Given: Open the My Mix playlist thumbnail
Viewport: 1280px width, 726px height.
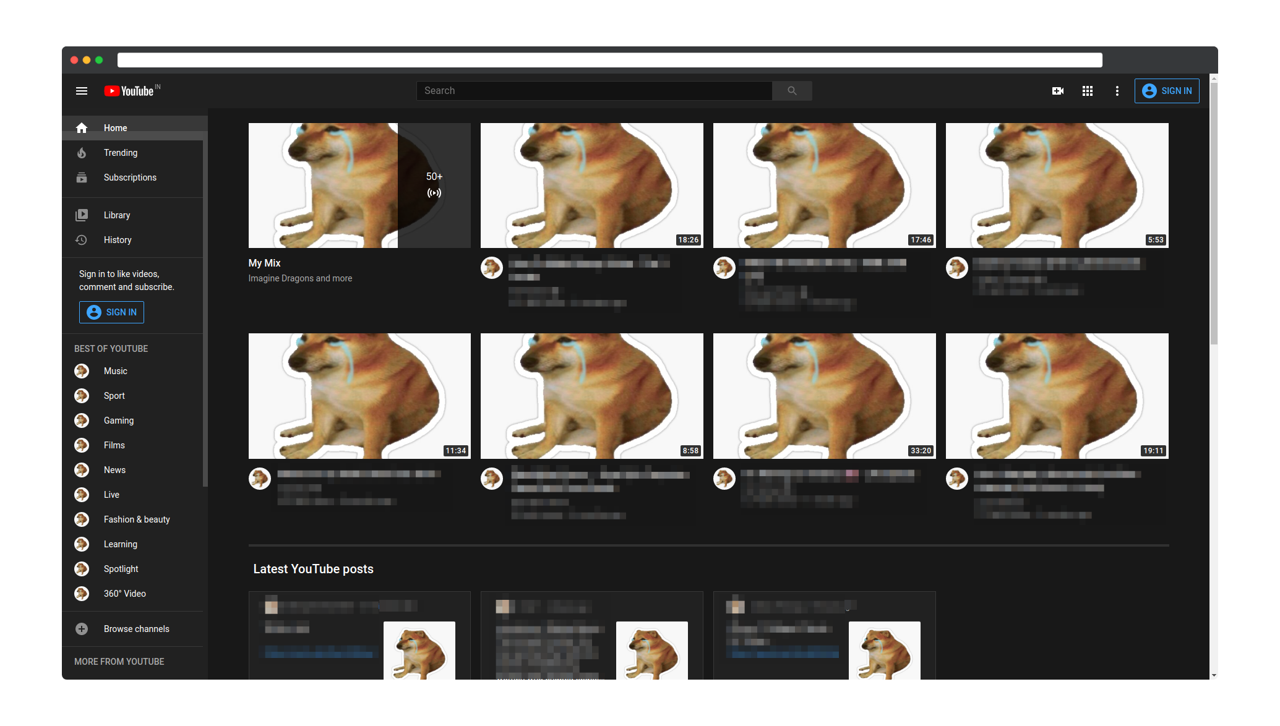Looking at the screenshot, I should [x=359, y=186].
